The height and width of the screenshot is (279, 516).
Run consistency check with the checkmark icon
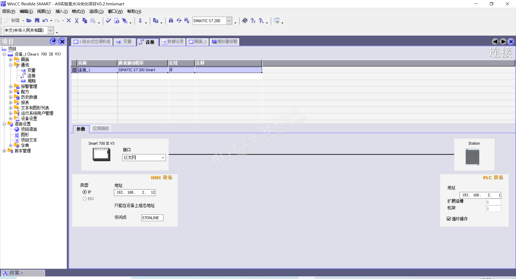108,21
